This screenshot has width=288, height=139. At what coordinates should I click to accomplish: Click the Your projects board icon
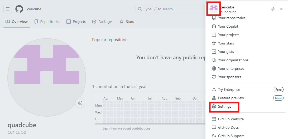pyautogui.click(x=214, y=35)
